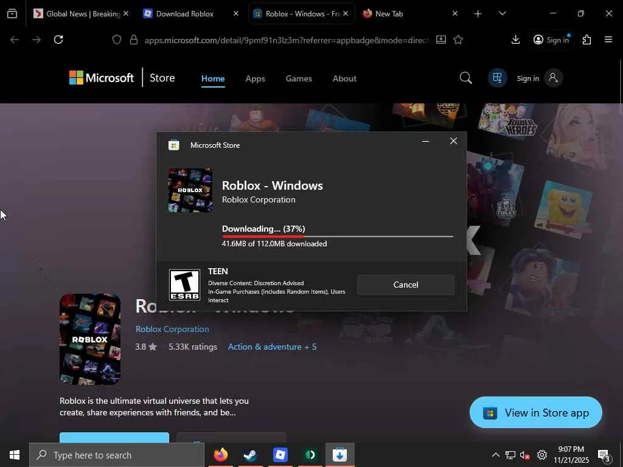Open Firefox from taskbar

221,455
